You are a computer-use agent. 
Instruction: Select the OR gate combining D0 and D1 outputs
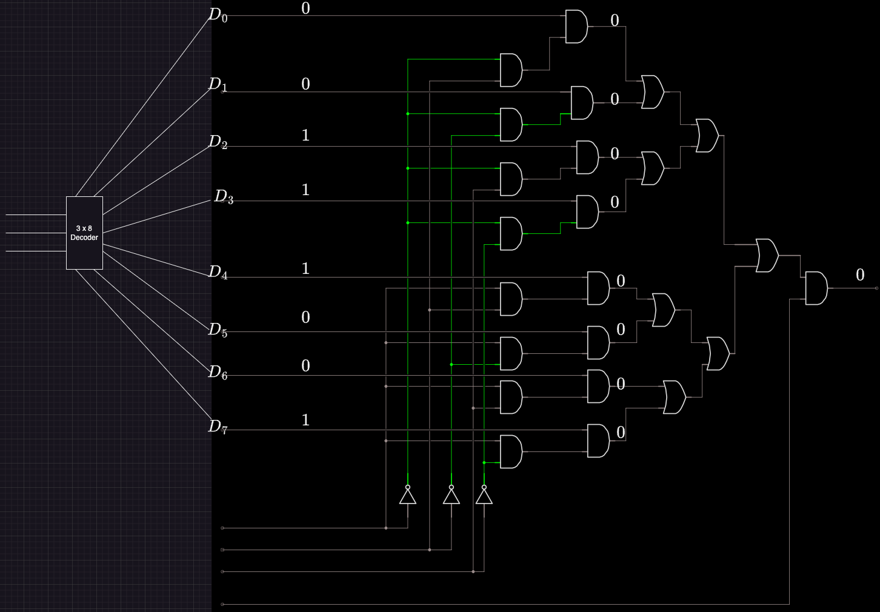tap(653, 92)
